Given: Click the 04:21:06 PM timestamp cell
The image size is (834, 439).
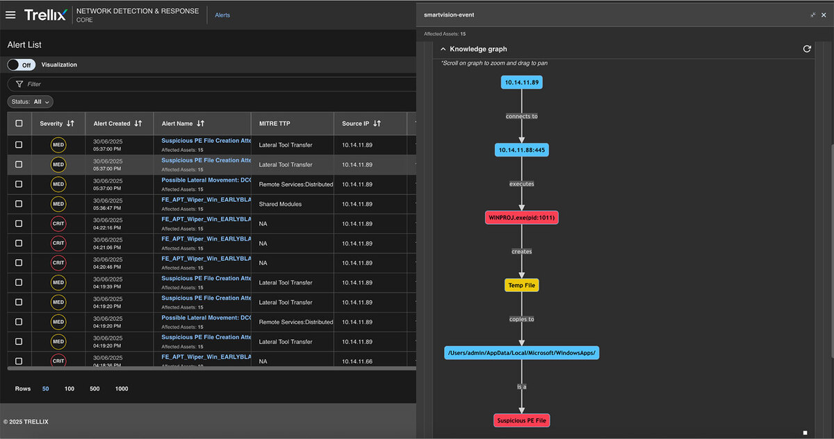Looking at the screenshot, I should (108, 247).
